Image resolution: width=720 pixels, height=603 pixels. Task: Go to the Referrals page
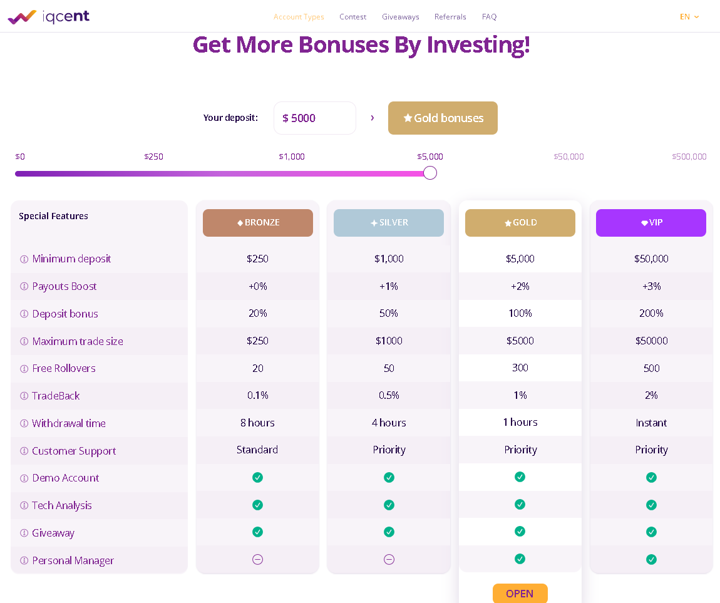(450, 17)
